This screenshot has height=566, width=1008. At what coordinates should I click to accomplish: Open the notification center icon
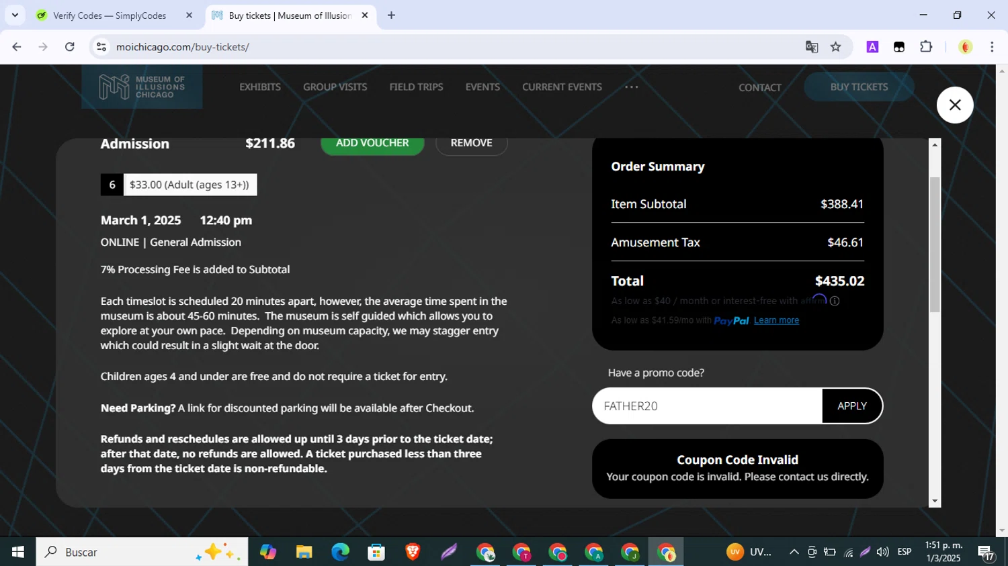pyautogui.click(x=986, y=553)
